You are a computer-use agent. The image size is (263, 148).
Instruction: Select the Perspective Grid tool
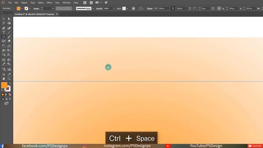[9, 55]
